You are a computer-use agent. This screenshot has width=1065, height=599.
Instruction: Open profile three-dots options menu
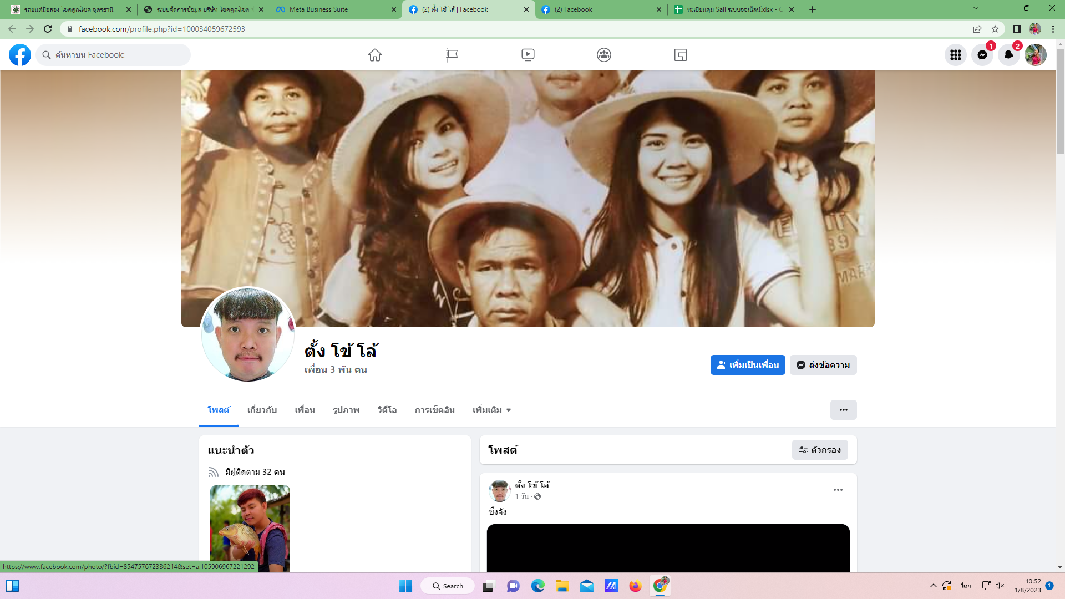[x=843, y=410]
